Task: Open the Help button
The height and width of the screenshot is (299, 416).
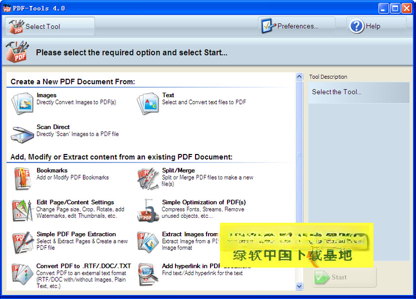Action: coord(376,26)
